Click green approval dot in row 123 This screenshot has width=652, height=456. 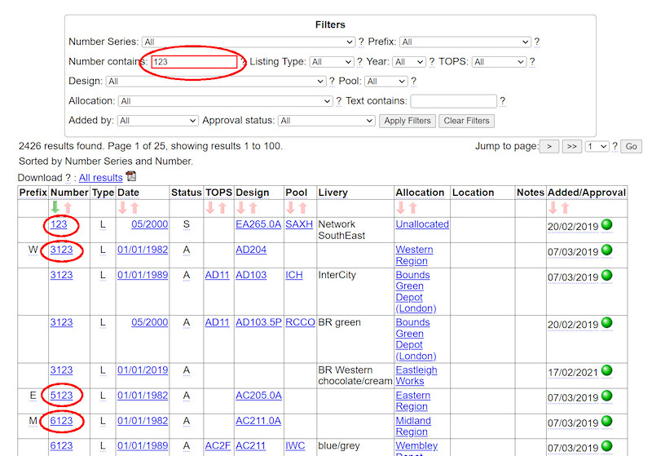click(607, 224)
